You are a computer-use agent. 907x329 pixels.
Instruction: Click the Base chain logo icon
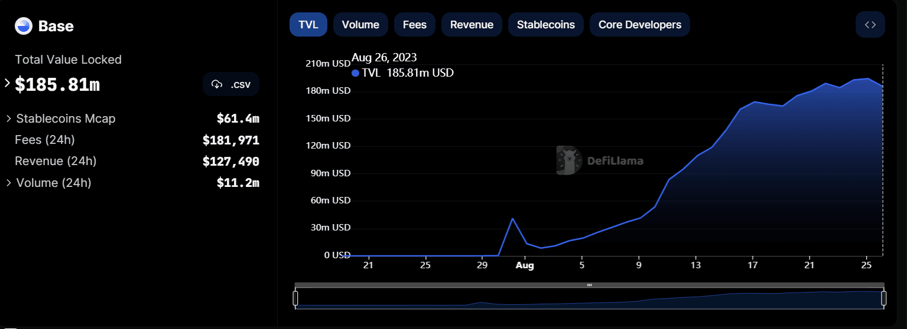click(x=24, y=26)
